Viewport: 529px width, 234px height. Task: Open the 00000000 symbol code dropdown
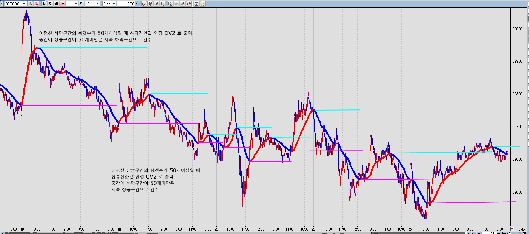(24, 4)
